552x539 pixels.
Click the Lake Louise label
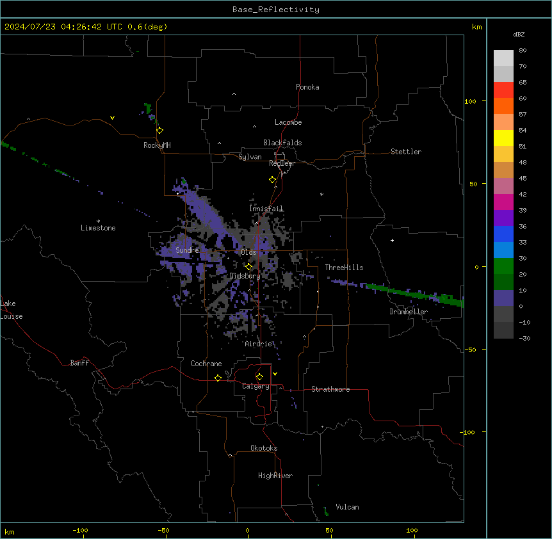pos(12,310)
